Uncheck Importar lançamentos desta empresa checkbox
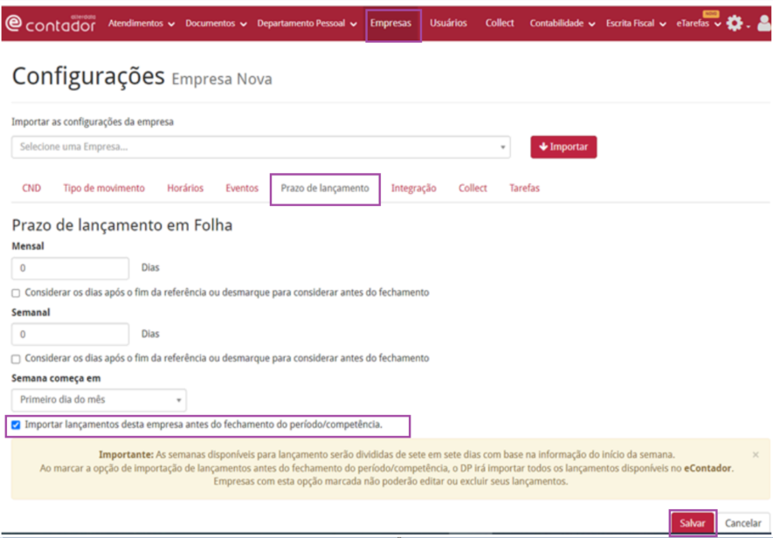 (x=16, y=424)
